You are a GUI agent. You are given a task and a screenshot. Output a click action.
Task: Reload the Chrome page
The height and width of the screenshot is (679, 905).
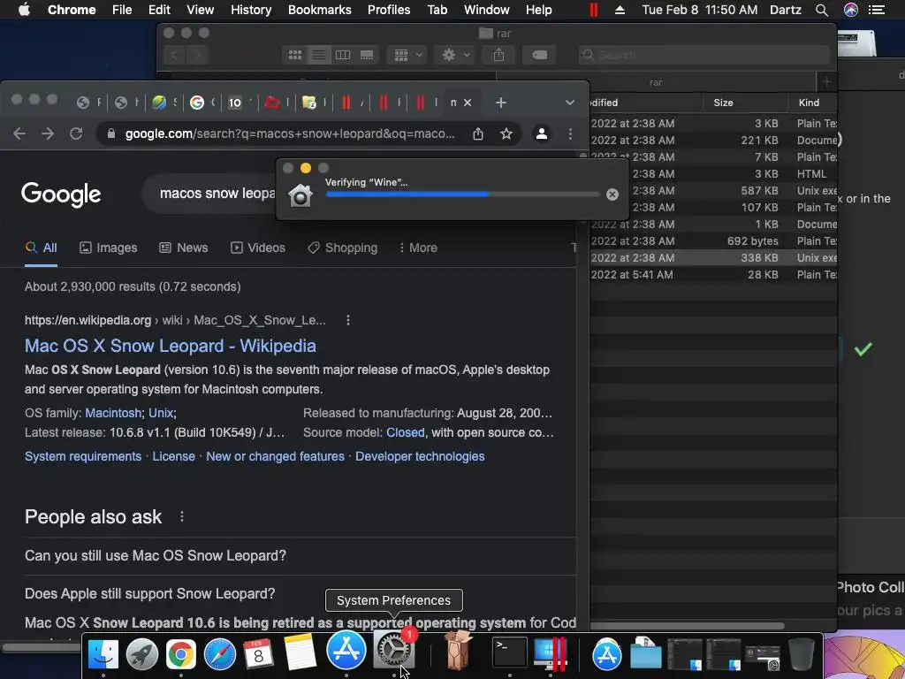76,134
